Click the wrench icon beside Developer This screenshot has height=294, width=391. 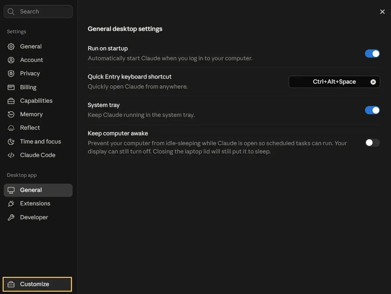tap(11, 217)
